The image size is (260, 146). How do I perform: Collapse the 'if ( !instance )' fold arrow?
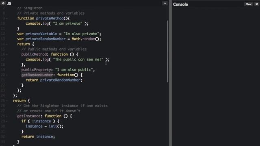[x=7, y=121]
